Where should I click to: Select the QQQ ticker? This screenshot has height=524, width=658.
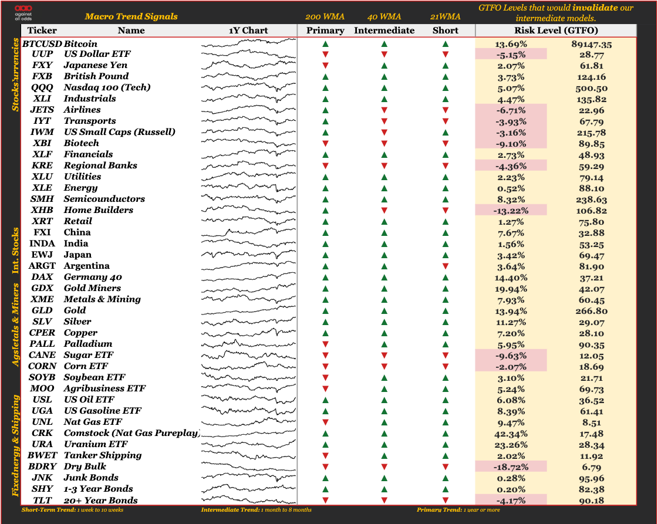pyautogui.click(x=42, y=87)
